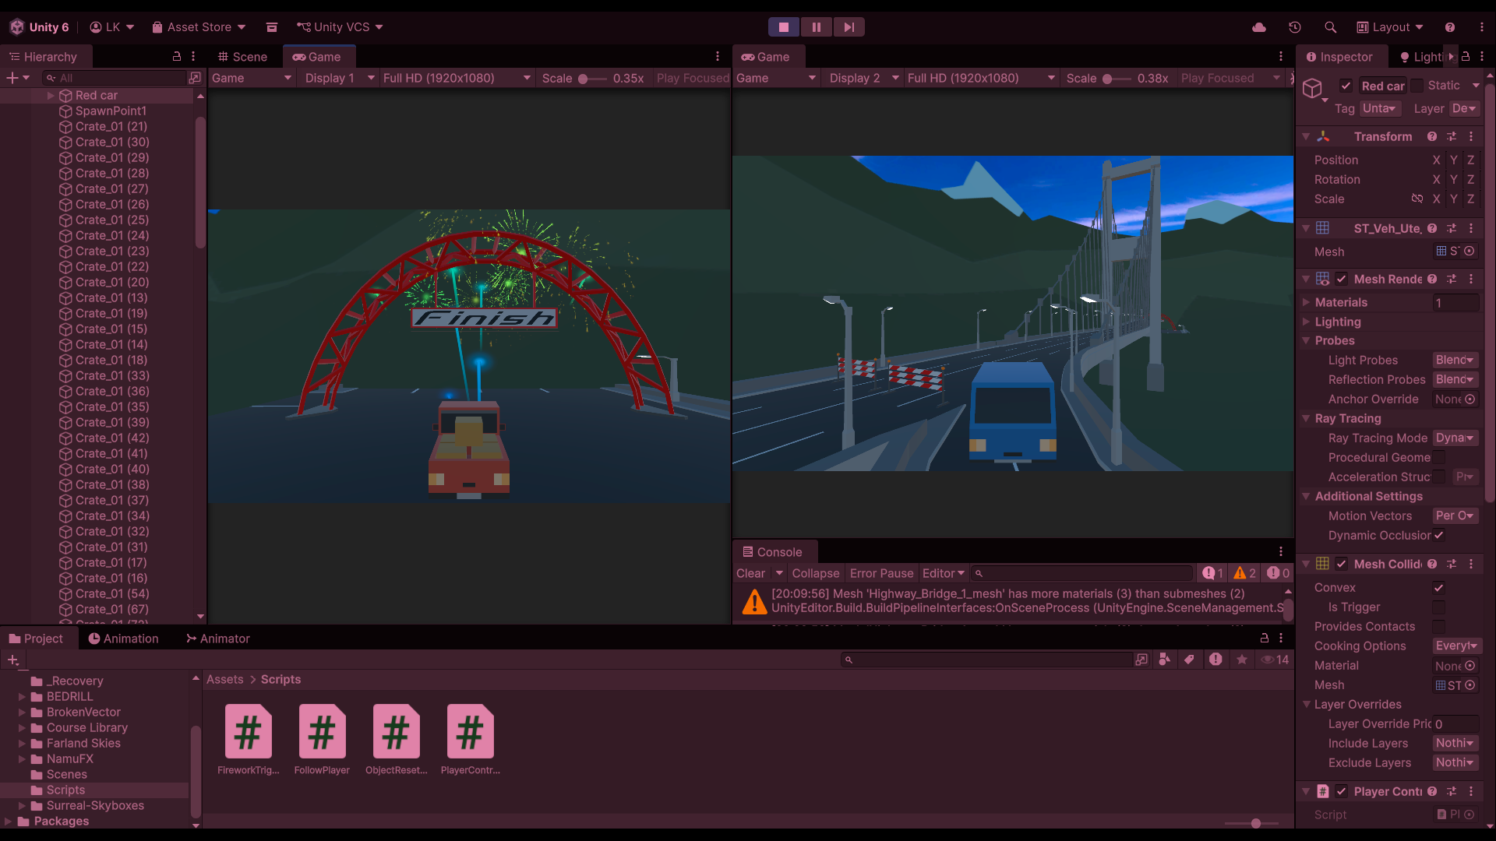Adjust the Display 1 Scale slider

pyautogui.click(x=584, y=79)
